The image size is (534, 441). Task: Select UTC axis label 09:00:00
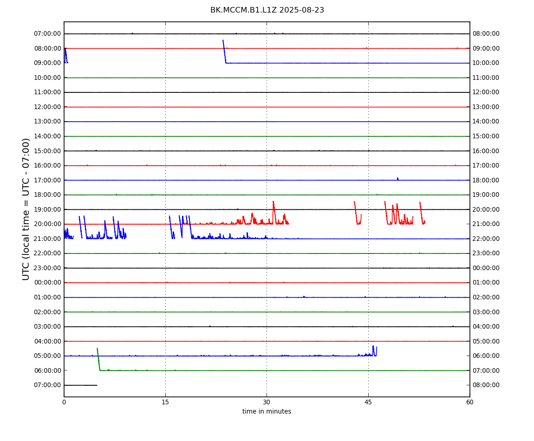[48, 63]
